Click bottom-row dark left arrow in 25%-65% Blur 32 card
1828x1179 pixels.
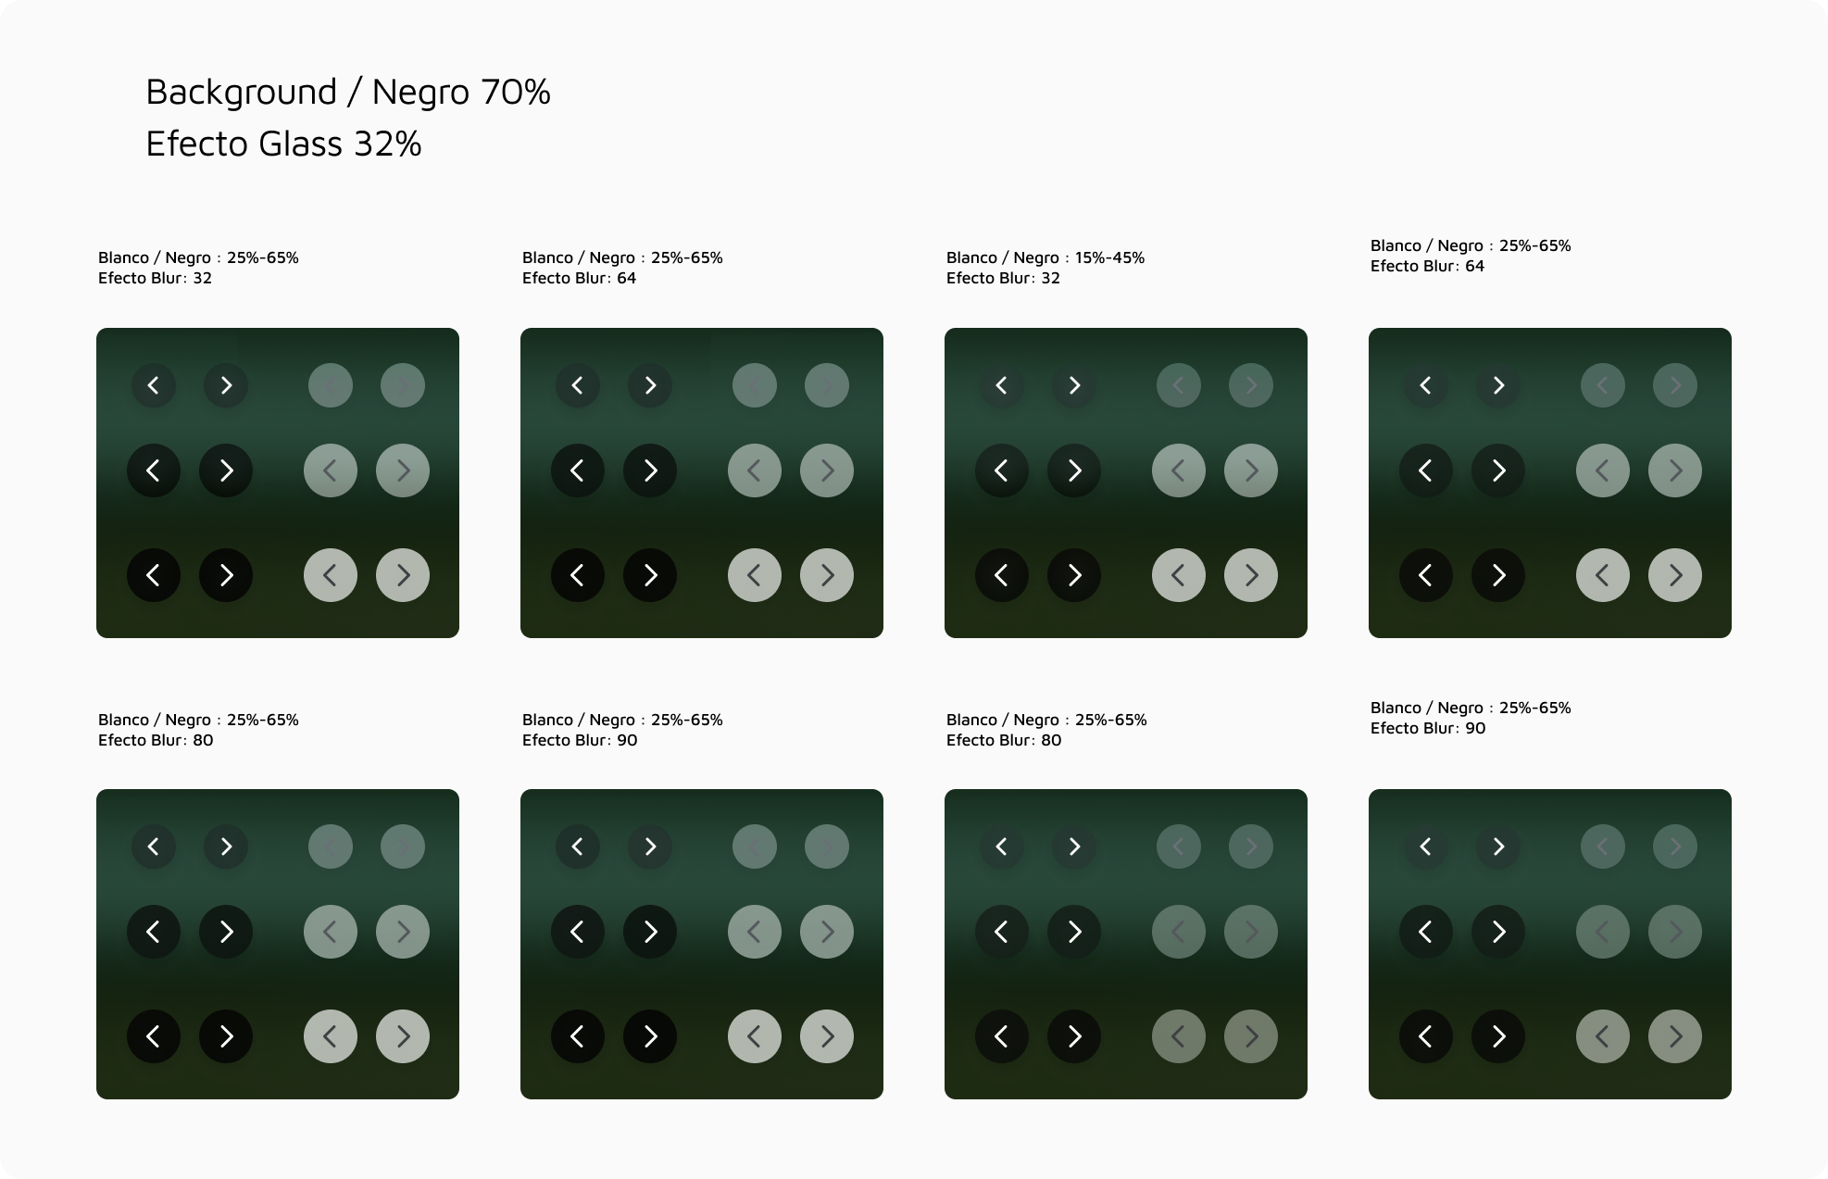[154, 575]
